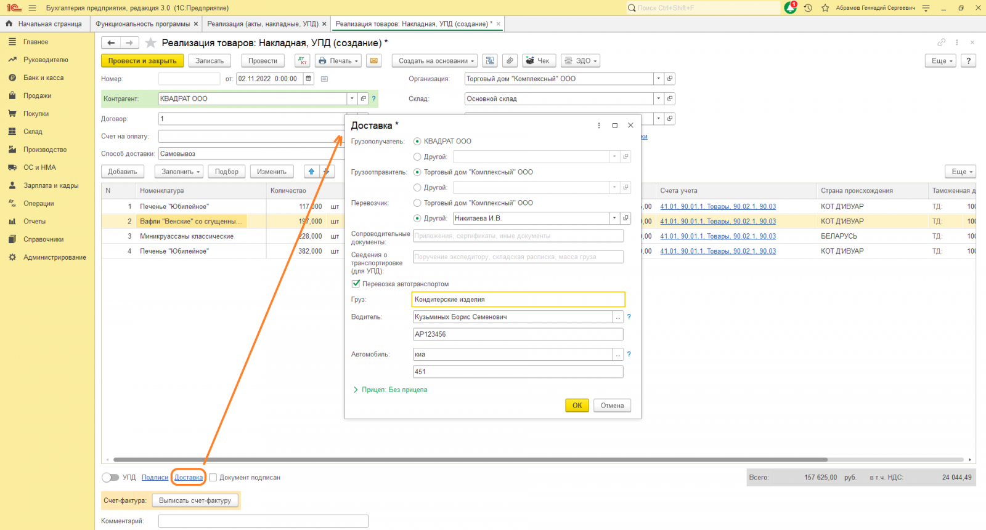Open the Продажи sidebar section
Viewport: 986px width, 530px height.
pos(37,96)
